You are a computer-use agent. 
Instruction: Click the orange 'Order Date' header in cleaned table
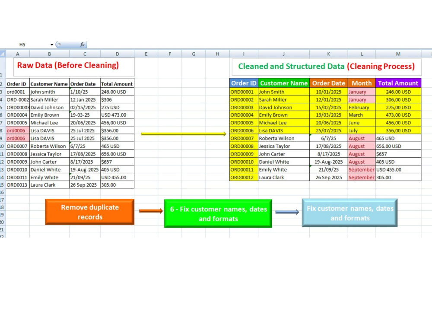(329, 83)
